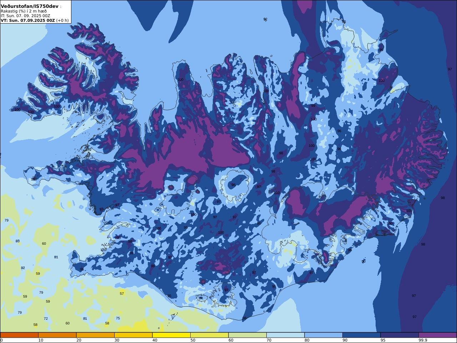Click the legend tick label '10'
457x343 pixels.
pyautogui.click(x=41, y=340)
